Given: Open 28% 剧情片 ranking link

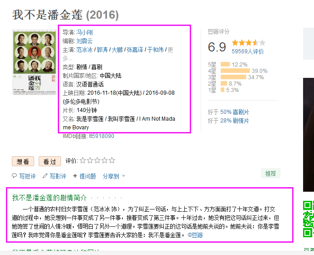Looking at the screenshot, I should pyautogui.click(x=234, y=121).
